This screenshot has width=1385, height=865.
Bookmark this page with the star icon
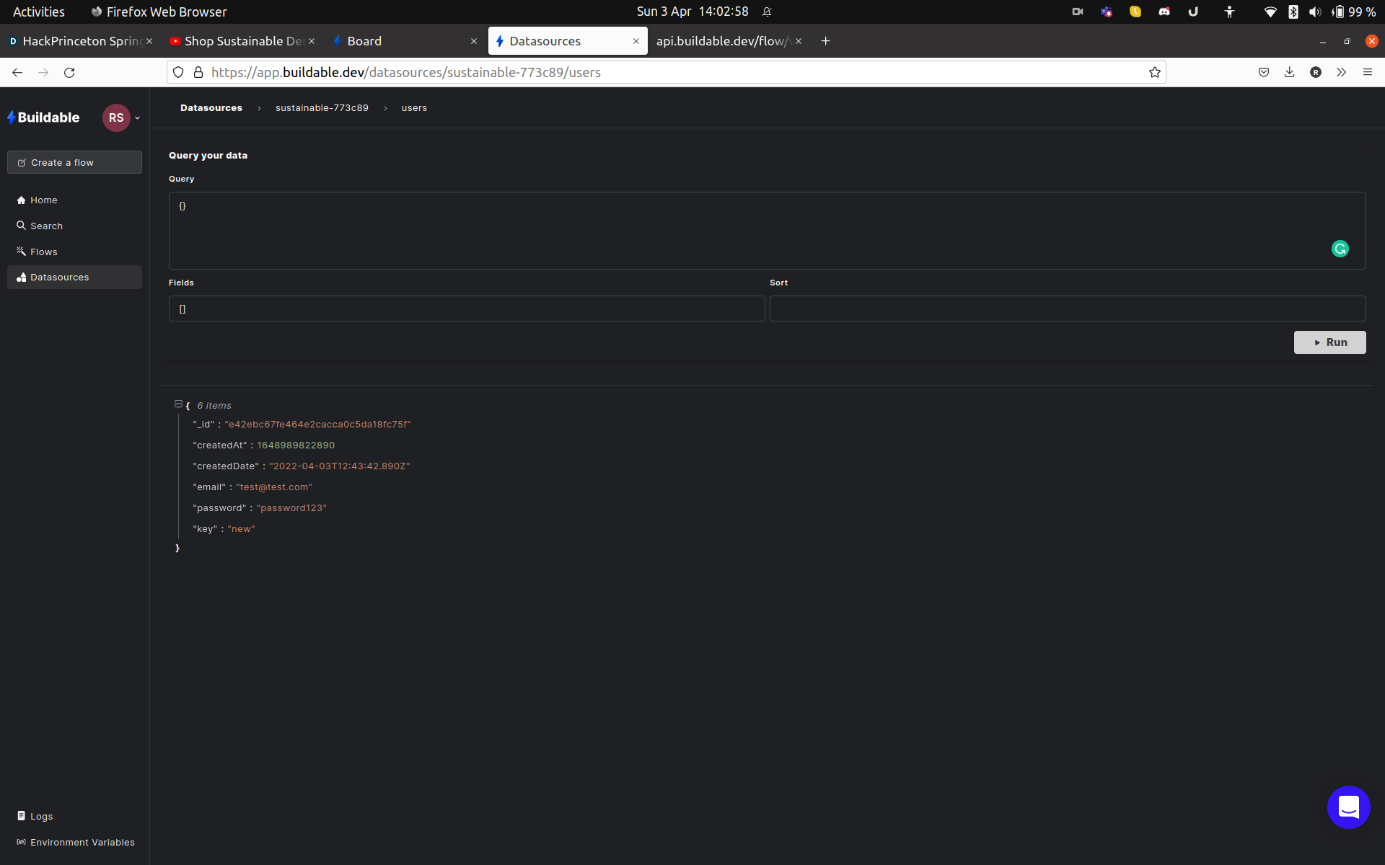[x=1154, y=72]
